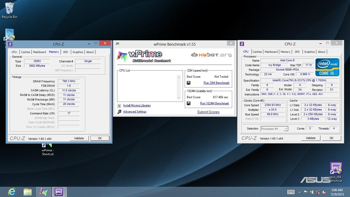The width and height of the screenshot is (350, 197).
Task: Click the Z icon in right CPU-Z title bar
Action: pyautogui.click(x=242, y=44)
